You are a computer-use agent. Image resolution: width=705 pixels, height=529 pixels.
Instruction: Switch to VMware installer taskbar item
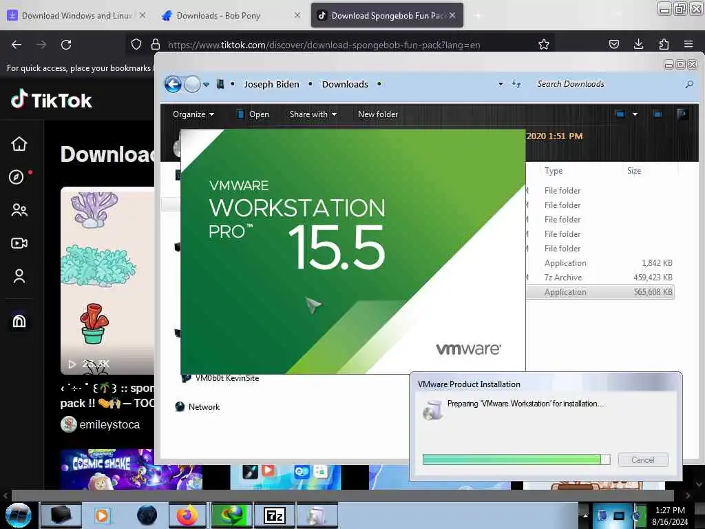(x=317, y=515)
